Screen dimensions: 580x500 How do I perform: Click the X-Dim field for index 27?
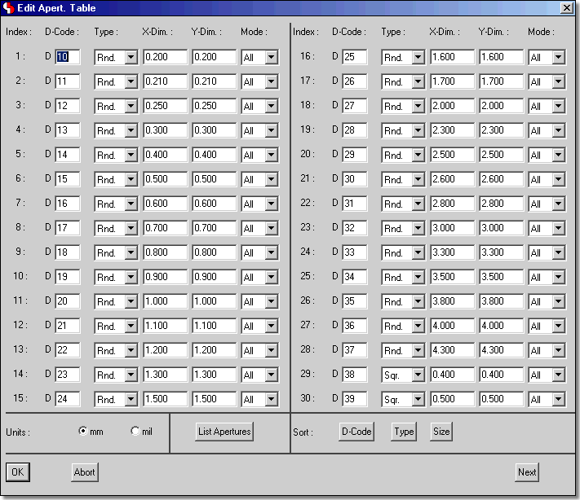click(x=452, y=327)
